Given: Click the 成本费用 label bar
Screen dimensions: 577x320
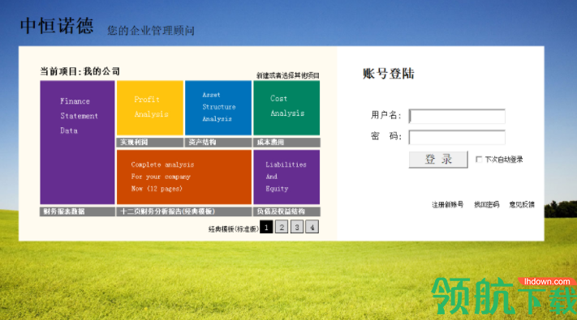Looking at the screenshot, I should pyautogui.click(x=286, y=143).
